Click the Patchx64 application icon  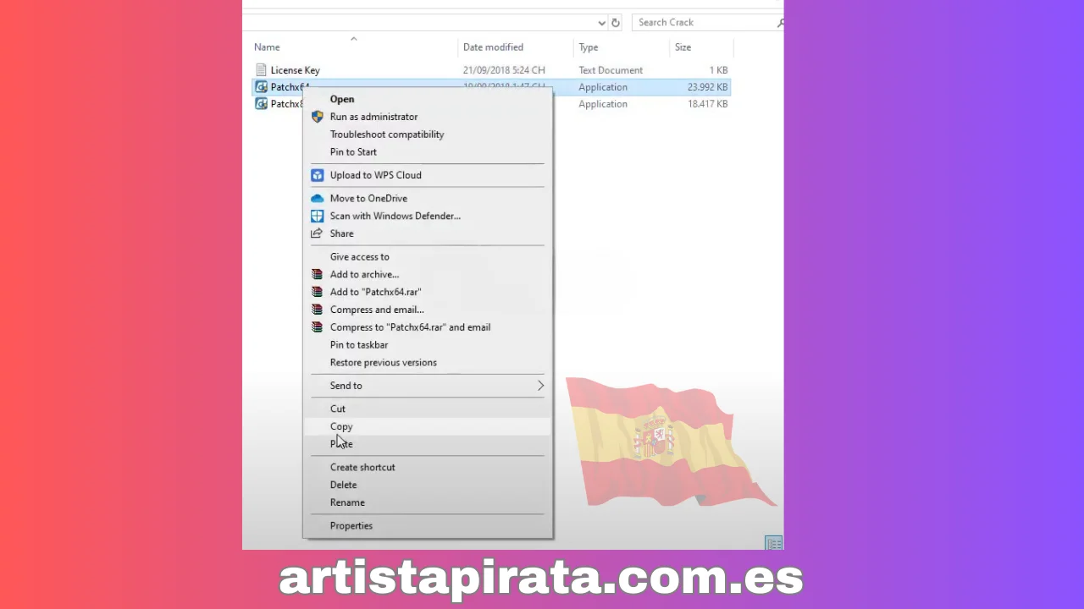click(x=262, y=87)
